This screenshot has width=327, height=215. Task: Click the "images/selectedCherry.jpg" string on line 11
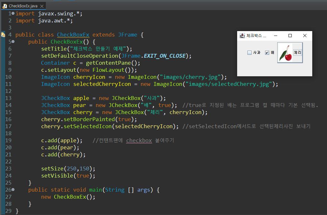(x=229, y=84)
